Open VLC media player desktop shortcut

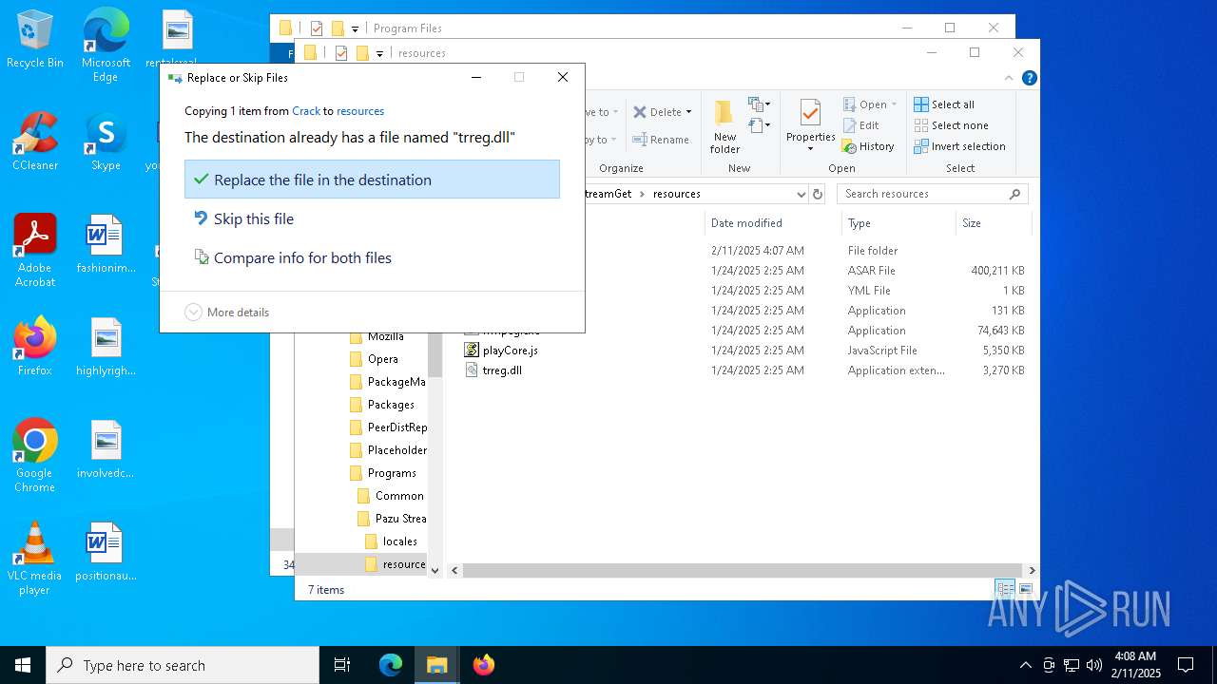point(35,559)
